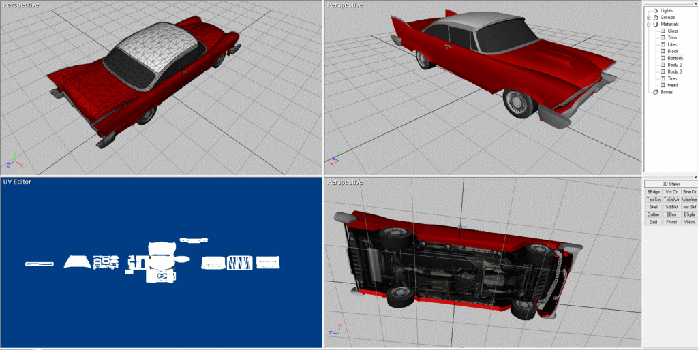Collapse the Materials tree node
Image resolution: width=698 pixels, height=350 pixels.
click(649, 24)
